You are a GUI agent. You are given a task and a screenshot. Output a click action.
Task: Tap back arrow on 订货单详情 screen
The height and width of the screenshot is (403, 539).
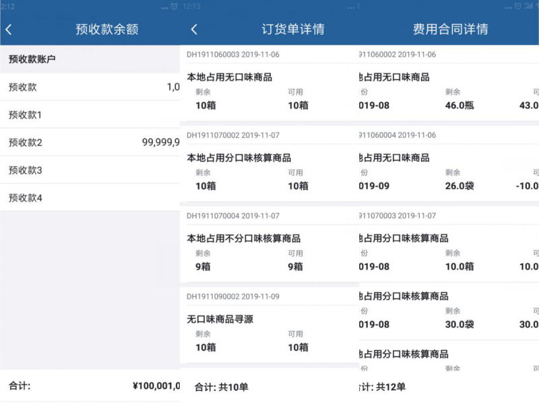[x=194, y=30]
